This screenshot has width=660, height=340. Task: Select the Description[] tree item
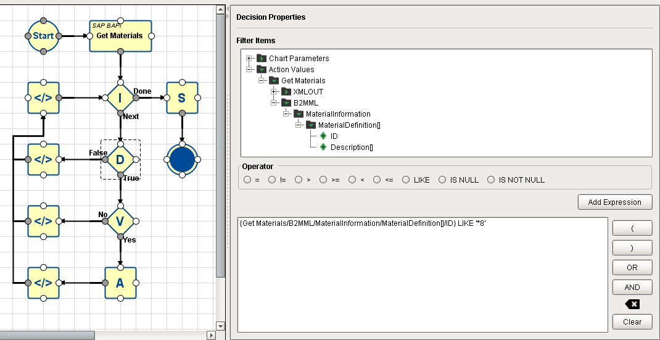click(352, 147)
